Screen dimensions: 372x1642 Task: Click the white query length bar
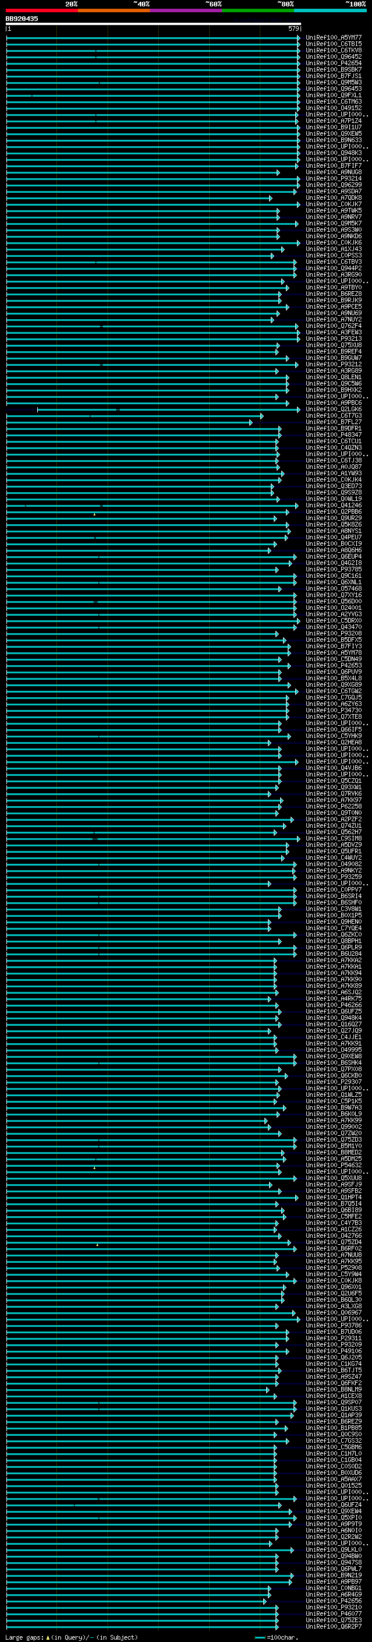(153, 24)
